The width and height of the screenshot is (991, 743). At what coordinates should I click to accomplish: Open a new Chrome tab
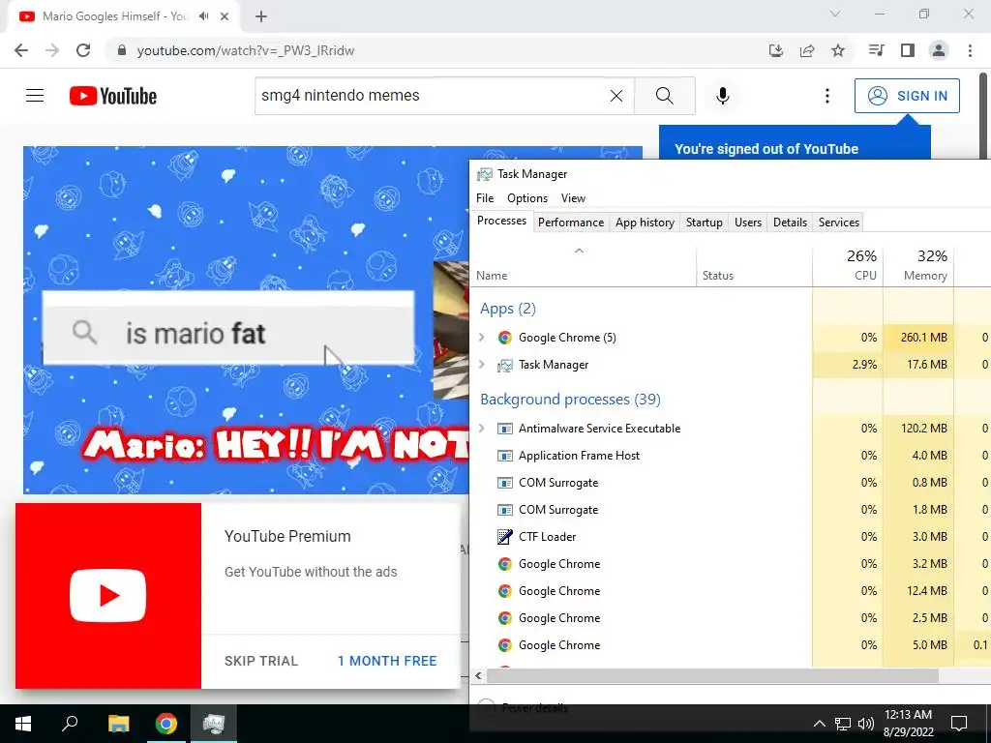point(261,16)
